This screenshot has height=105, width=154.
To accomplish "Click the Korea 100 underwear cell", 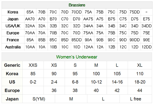I will [96, 74].
